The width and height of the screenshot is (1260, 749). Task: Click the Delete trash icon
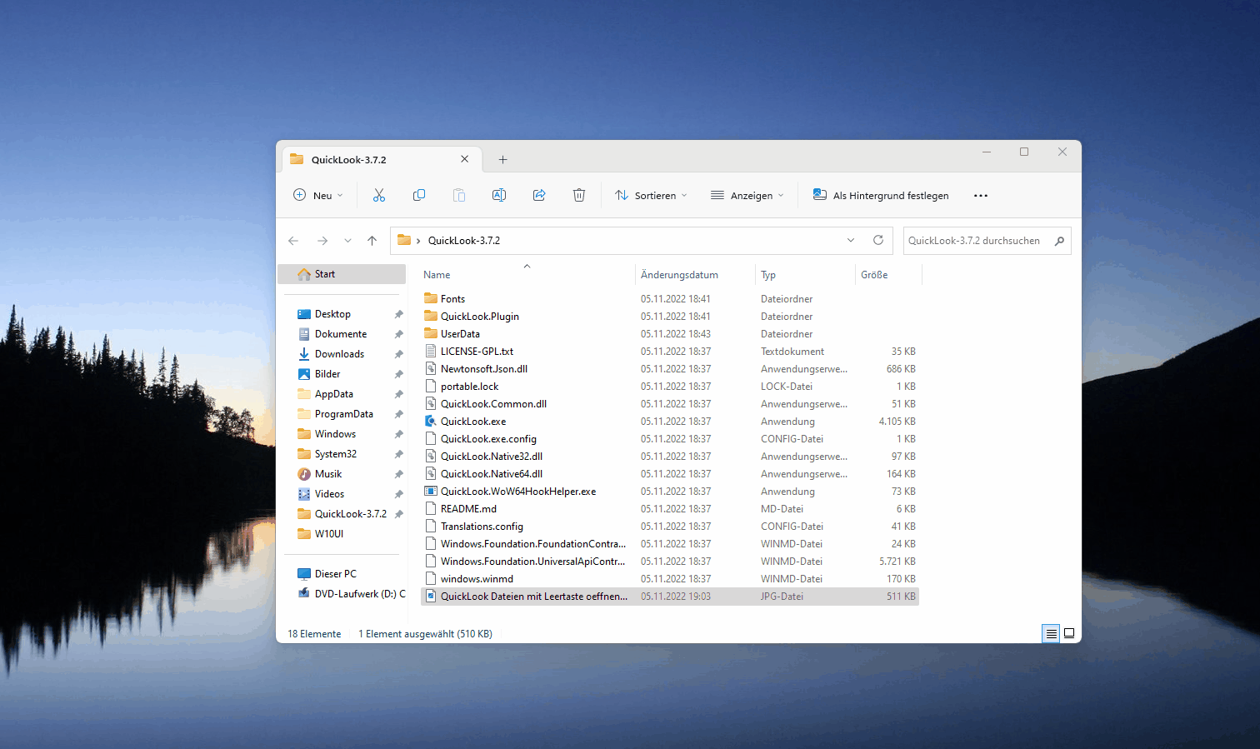(x=579, y=195)
